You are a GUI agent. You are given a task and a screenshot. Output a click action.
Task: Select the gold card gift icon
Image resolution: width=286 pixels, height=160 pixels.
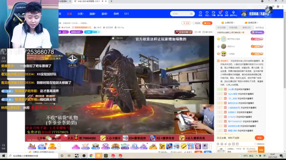click(183, 146)
